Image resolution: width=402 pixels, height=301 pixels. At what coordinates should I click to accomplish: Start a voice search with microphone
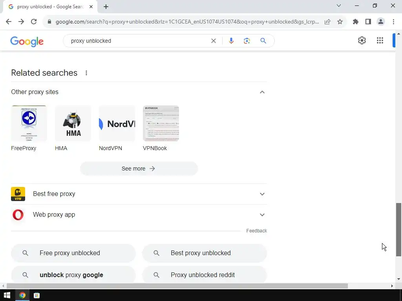(231, 41)
